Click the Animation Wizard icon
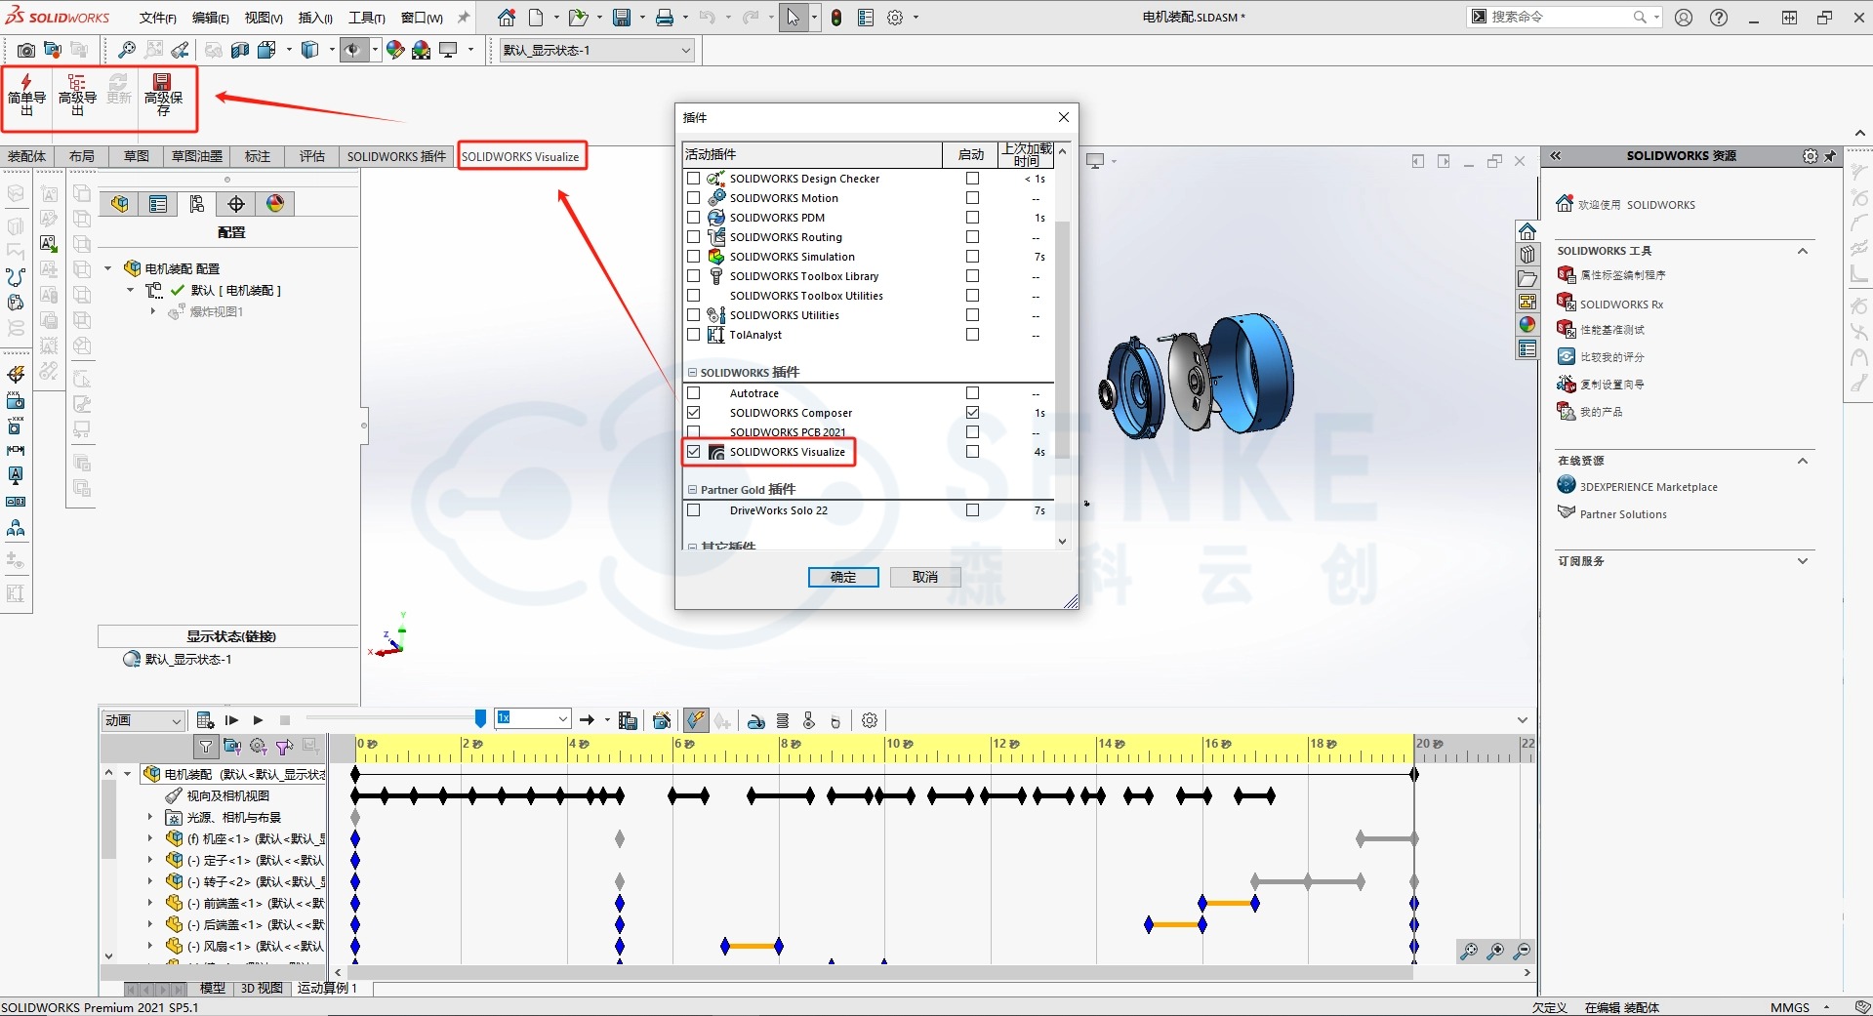Viewport: 1873px width, 1016px height. click(x=662, y=720)
